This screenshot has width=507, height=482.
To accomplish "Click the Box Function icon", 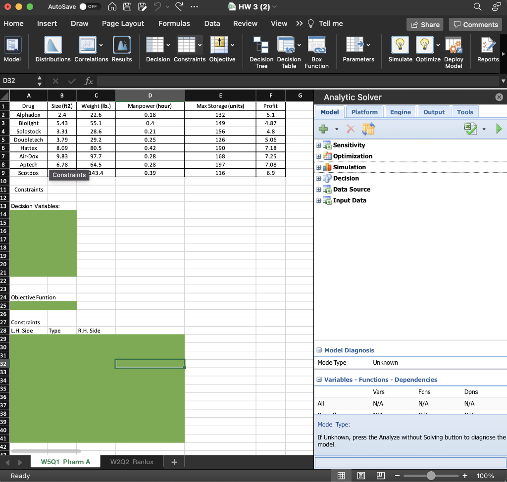I will [x=316, y=46].
